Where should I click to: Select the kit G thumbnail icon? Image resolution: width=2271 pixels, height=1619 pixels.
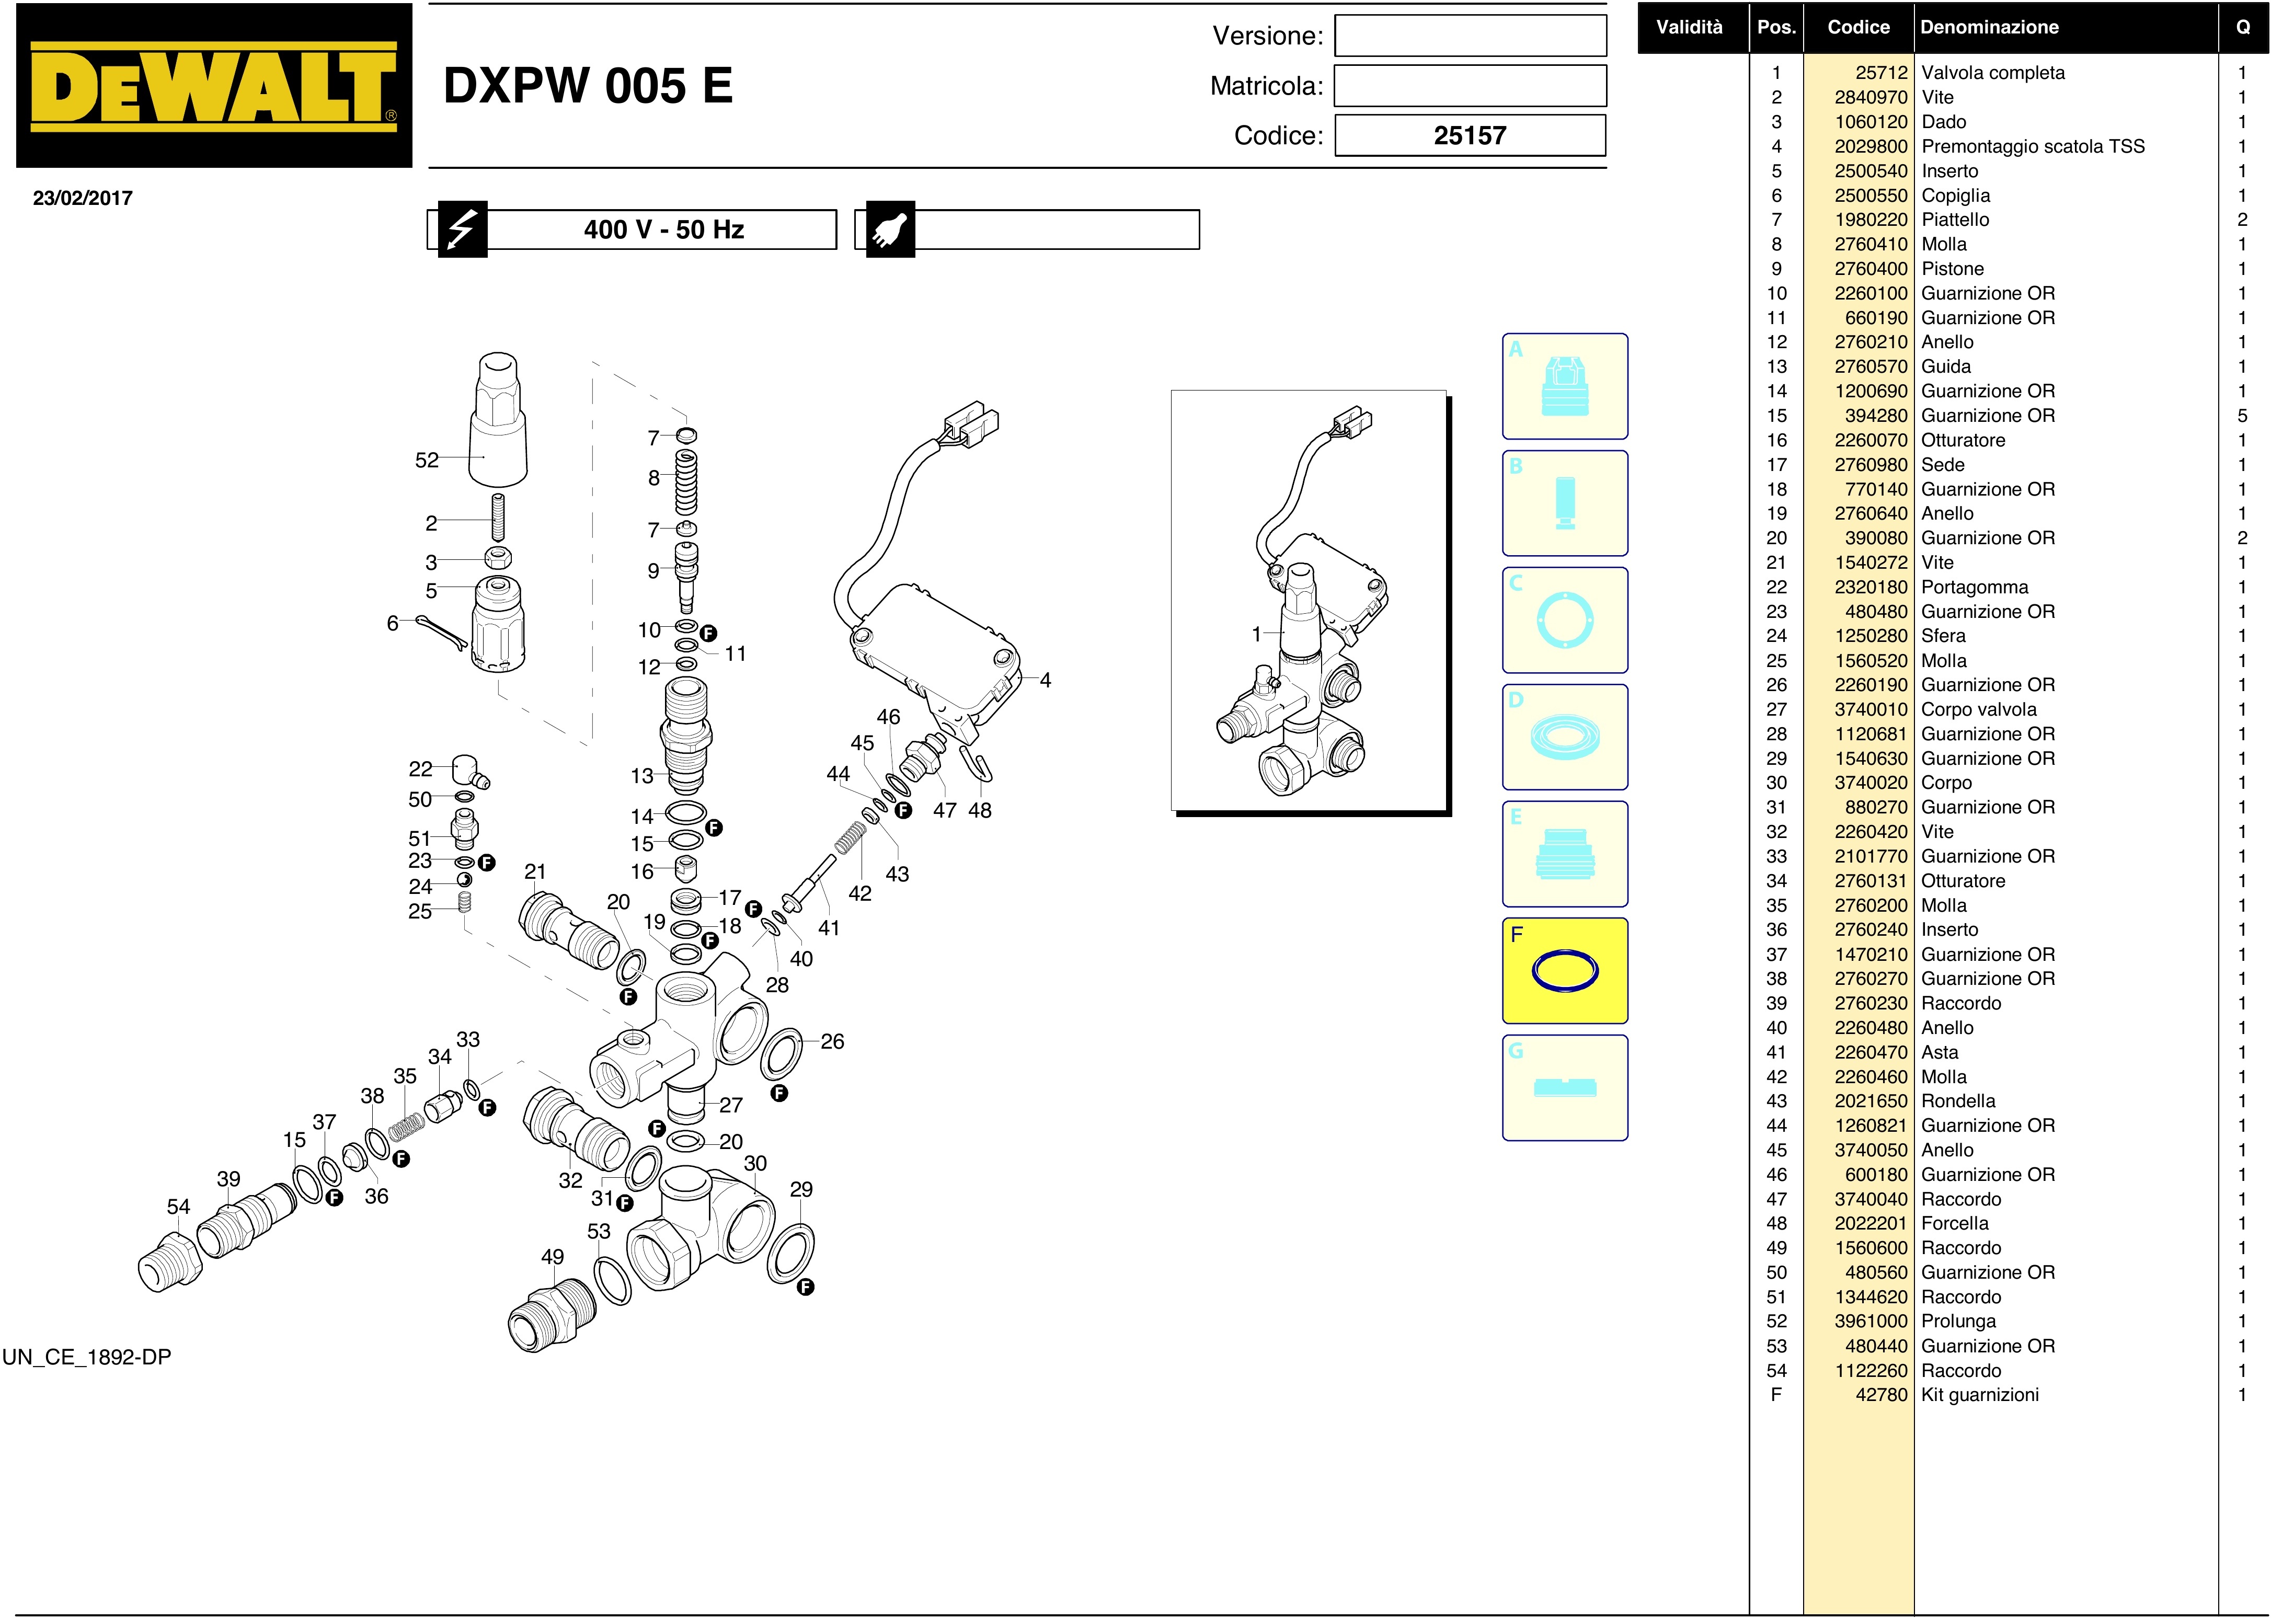[1564, 1088]
